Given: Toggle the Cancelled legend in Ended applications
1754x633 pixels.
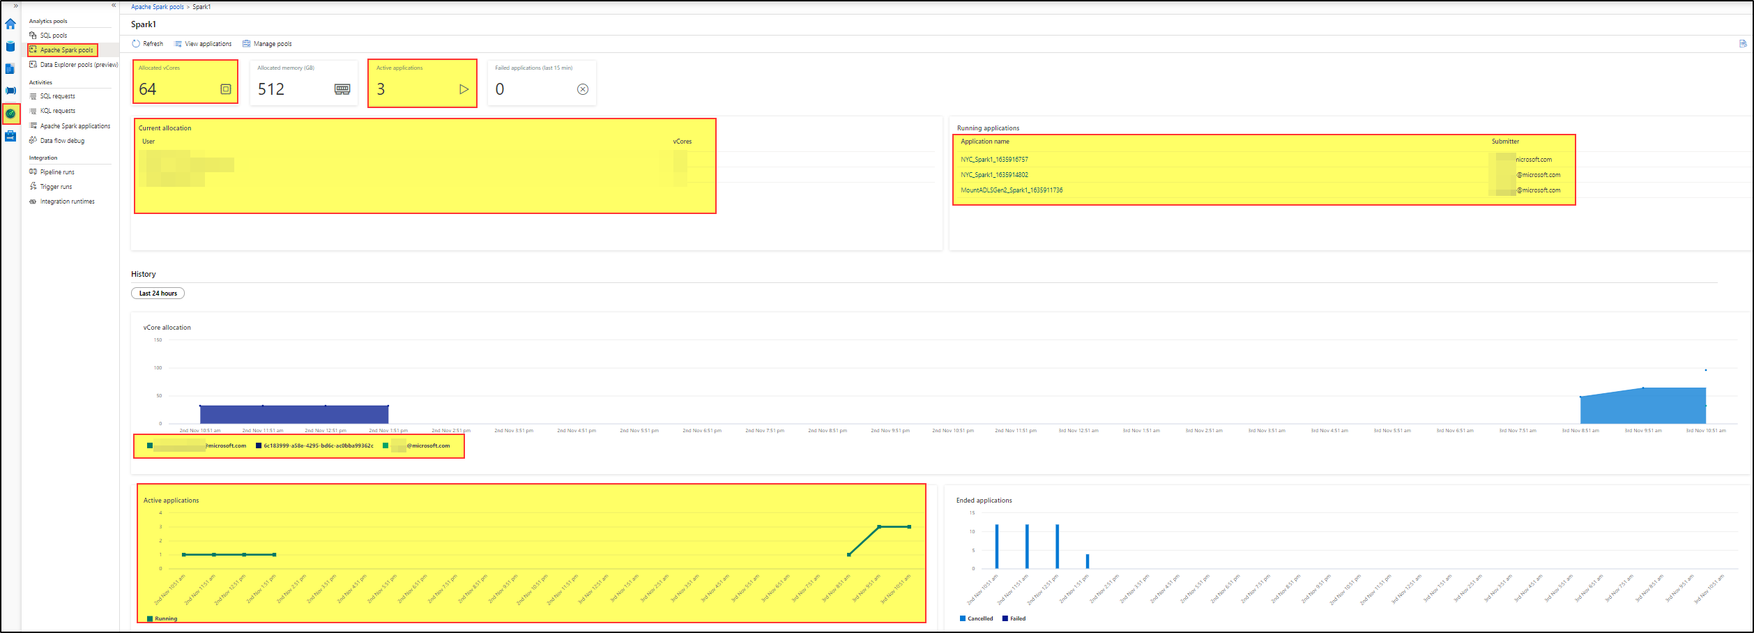Looking at the screenshot, I should coord(976,619).
